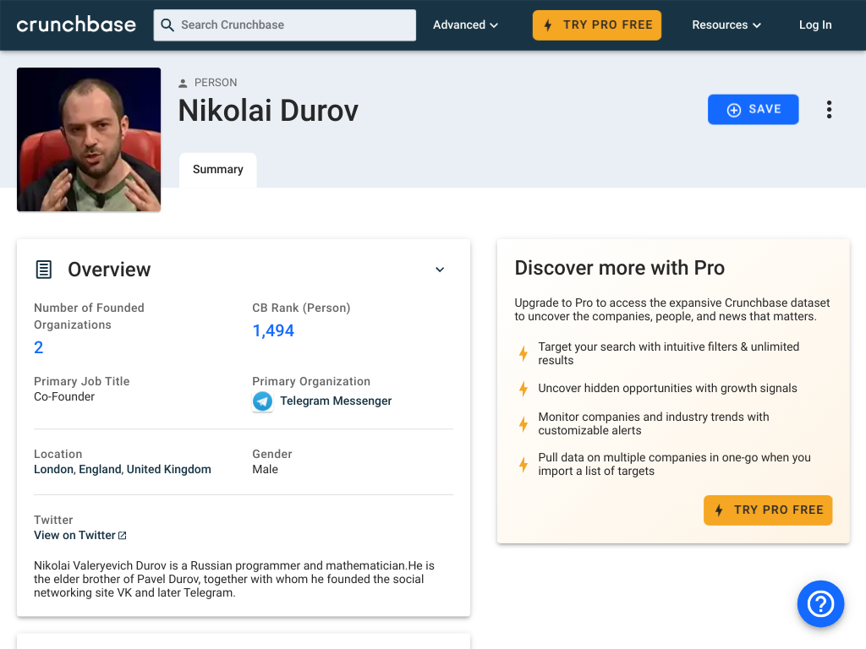Click the Crunchbase logo
Screen dimensions: 866x649
click(76, 25)
